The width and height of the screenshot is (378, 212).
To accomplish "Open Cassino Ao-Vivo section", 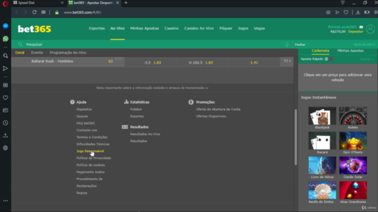I will (x=199, y=28).
